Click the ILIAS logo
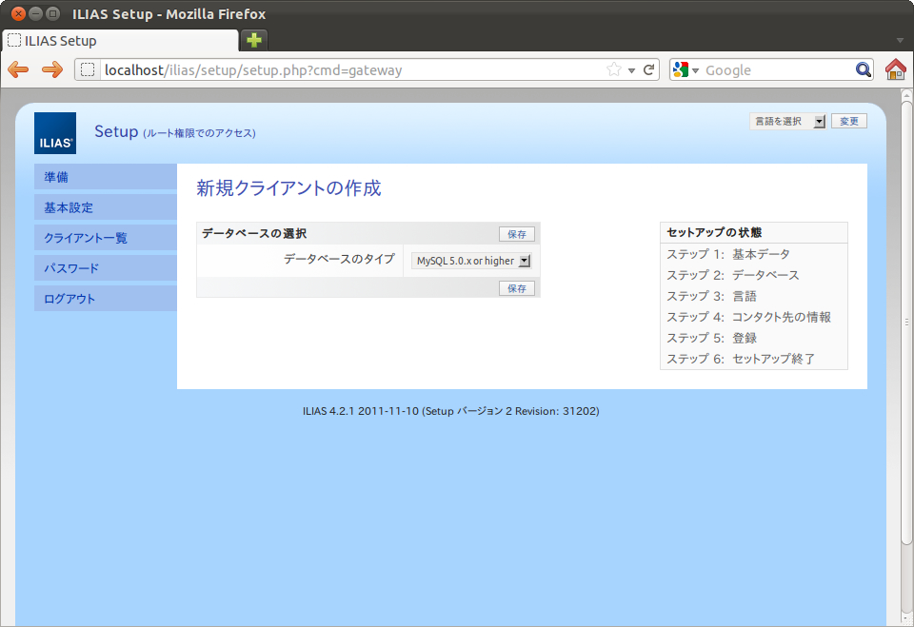The image size is (914, 627). (x=55, y=133)
